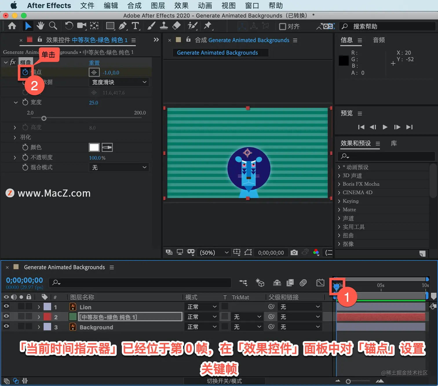Select the Roto Brush tool
Viewport: 438px width, 386px height.
point(192,26)
